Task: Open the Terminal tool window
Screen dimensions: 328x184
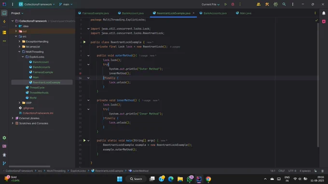Action: coord(4,146)
